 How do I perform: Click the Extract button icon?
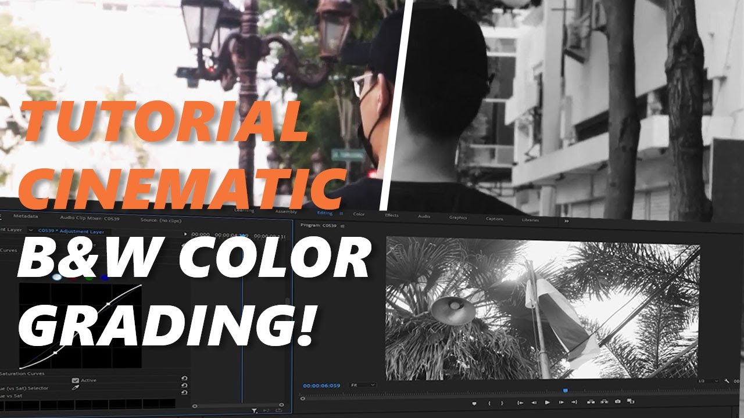pyautogui.click(x=604, y=402)
